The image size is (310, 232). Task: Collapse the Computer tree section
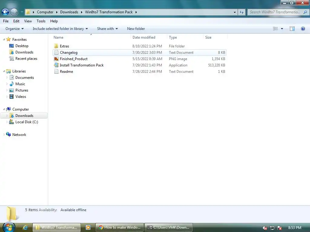pos(4,109)
